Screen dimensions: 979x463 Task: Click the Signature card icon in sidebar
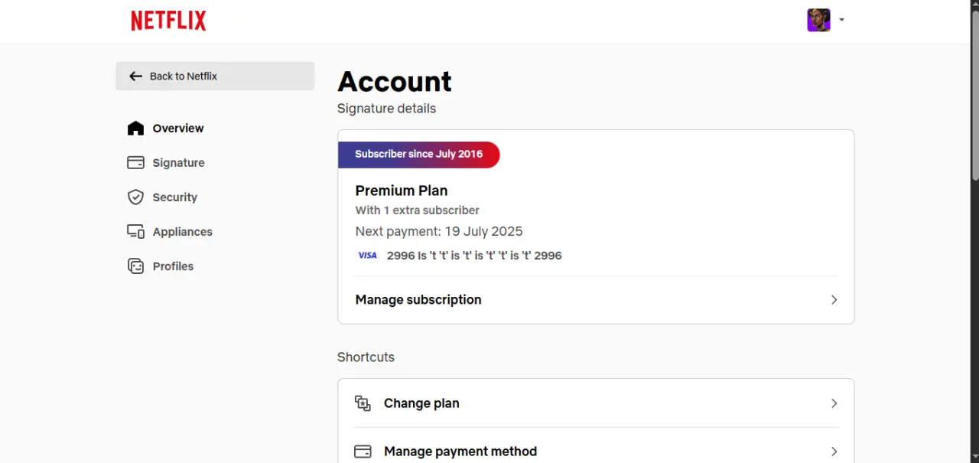click(135, 162)
